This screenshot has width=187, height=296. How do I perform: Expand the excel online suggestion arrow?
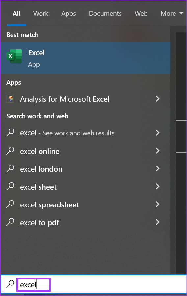click(158, 151)
